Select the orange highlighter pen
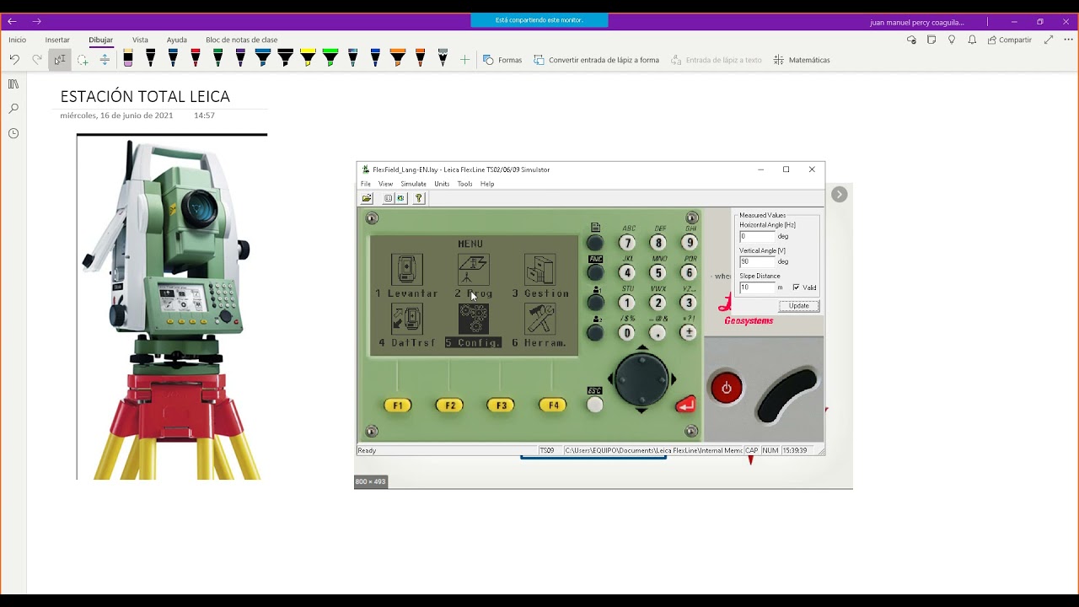This screenshot has height=607, width=1079. coord(398,58)
